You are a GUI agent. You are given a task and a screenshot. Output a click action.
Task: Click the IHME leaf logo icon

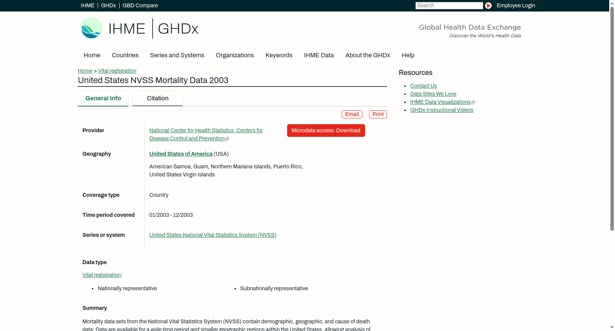[91, 28]
